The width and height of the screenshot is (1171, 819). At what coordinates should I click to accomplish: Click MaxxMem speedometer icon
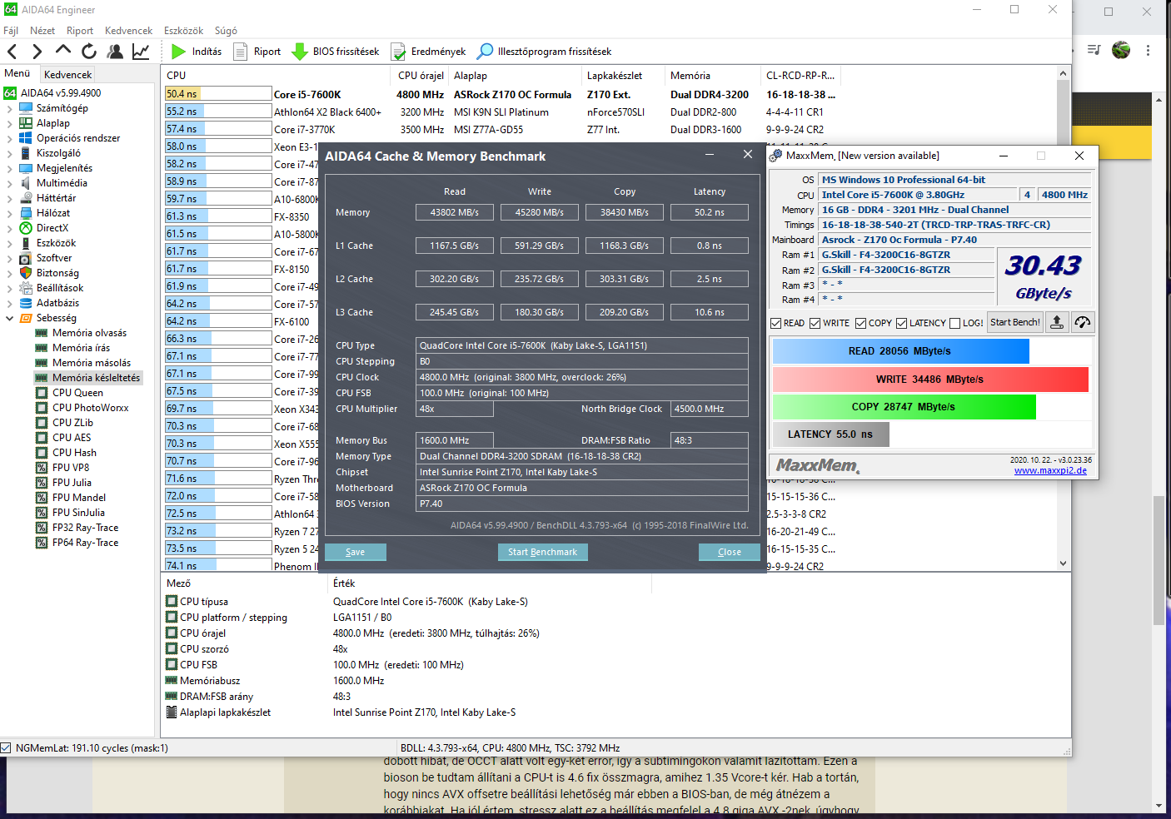[x=1083, y=322]
